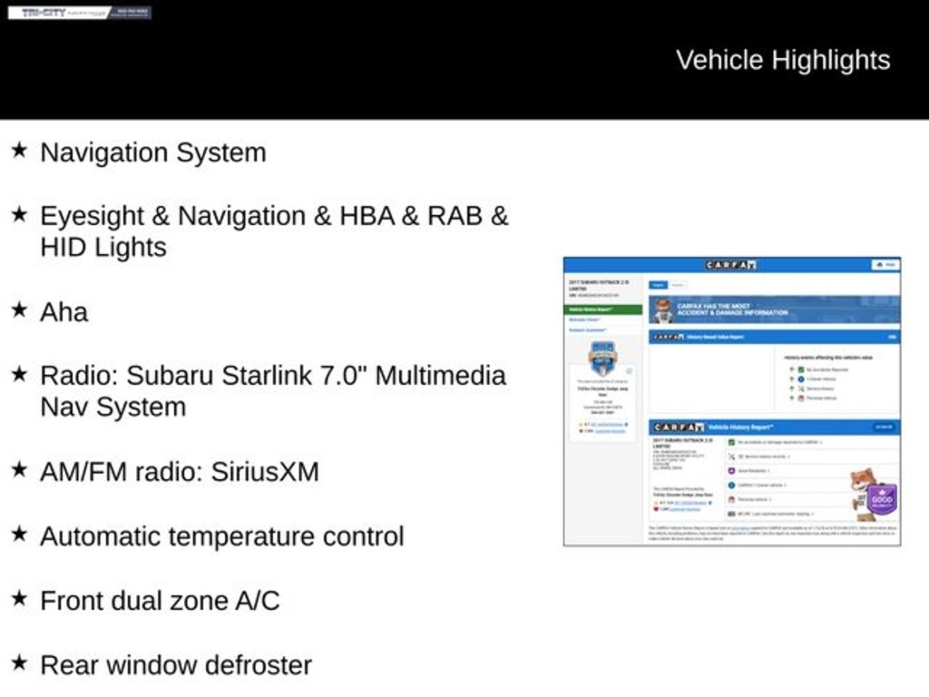
Task: Click the Vehicle Highlights heading
Action: tap(782, 60)
